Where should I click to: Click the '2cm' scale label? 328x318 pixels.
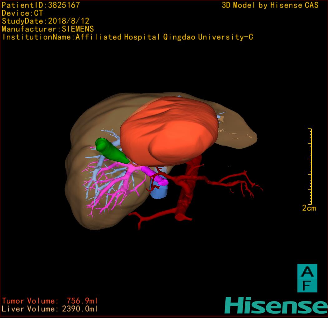click(x=309, y=208)
